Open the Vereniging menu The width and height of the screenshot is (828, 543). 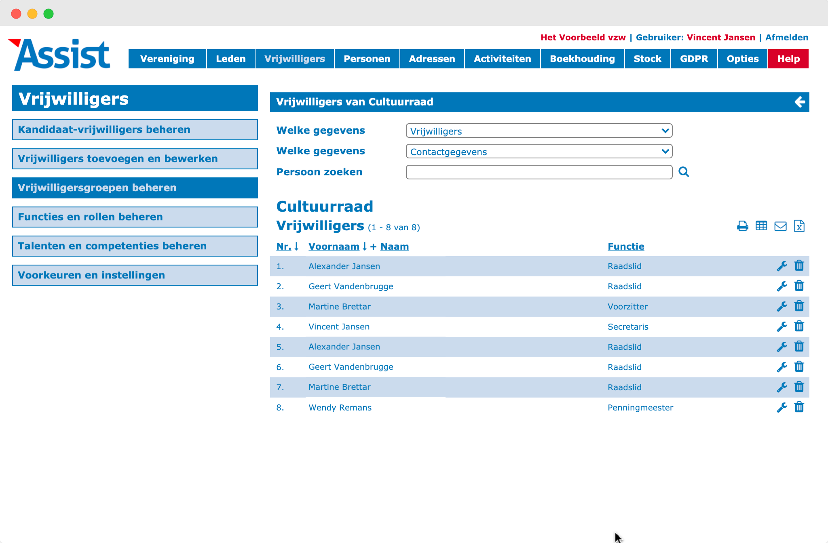pos(167,59)
